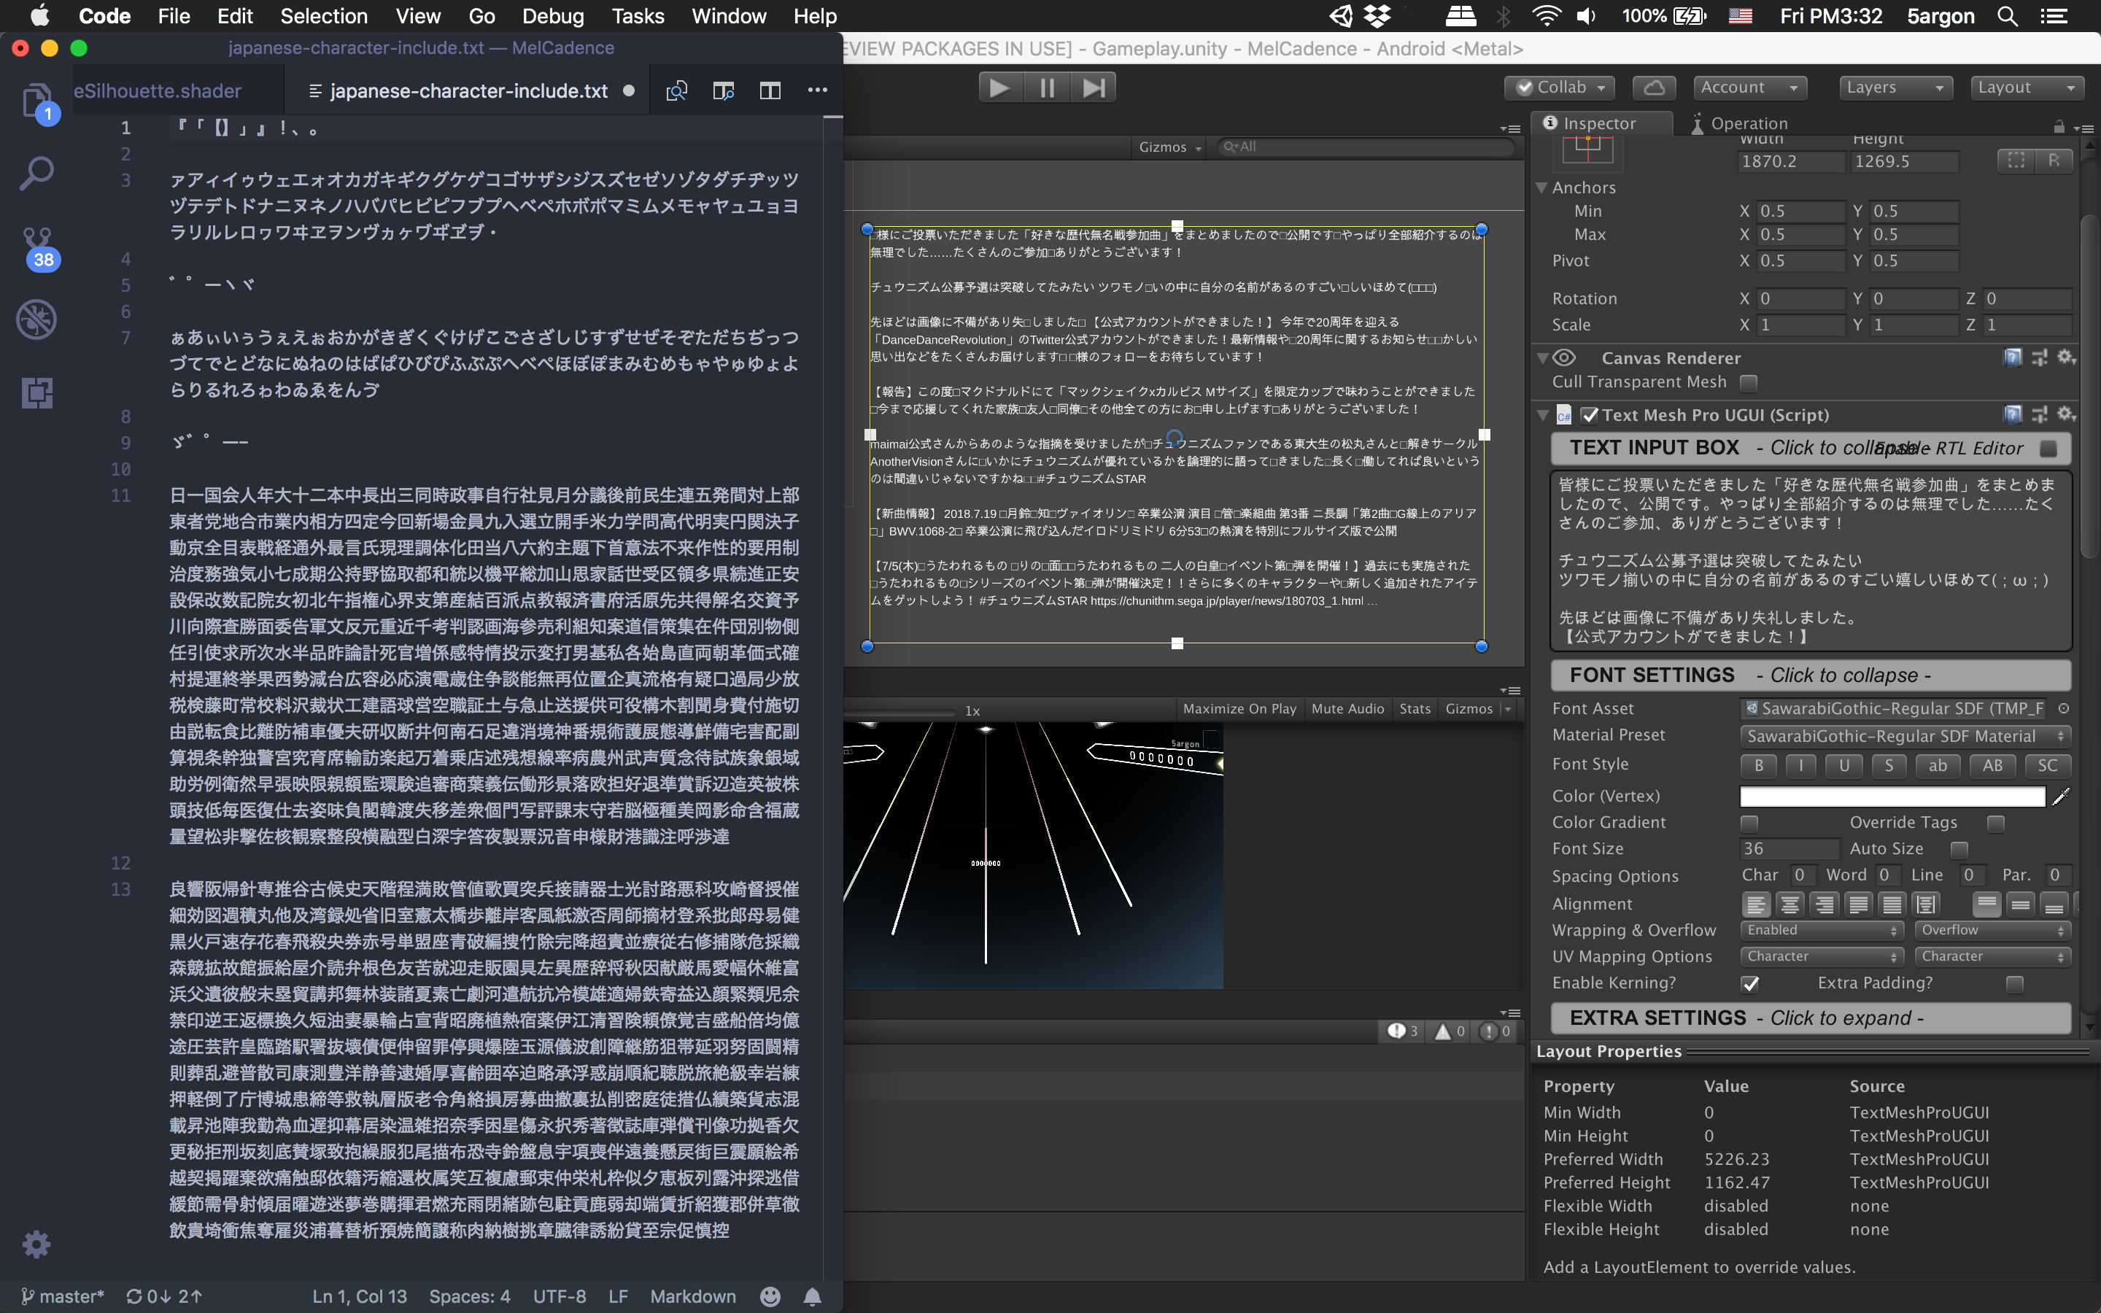Open More Actions ellipsis in editor
2101x1313 pixels.
pyautogui.click(x=817, y=90)
